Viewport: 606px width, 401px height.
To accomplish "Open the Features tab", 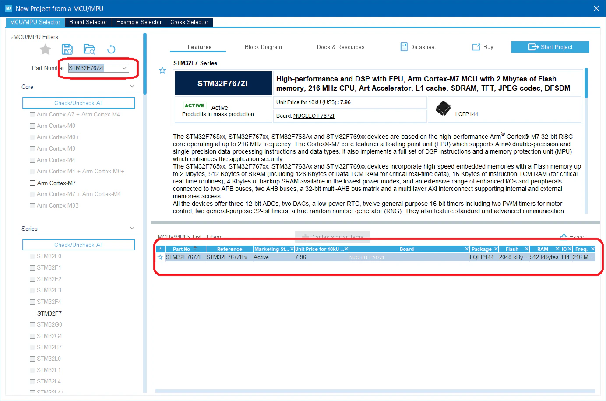I will pyautogui.click(x=199, y=47).
